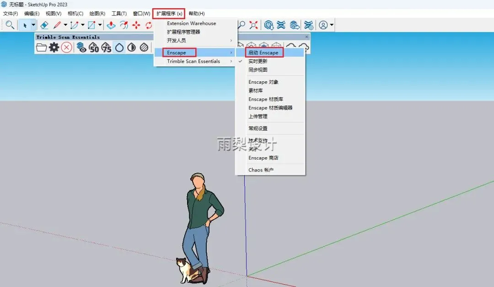Open the Rectangle tool dropdown arrow
This screenshot has width=494, height=287.
coord(100,25)
